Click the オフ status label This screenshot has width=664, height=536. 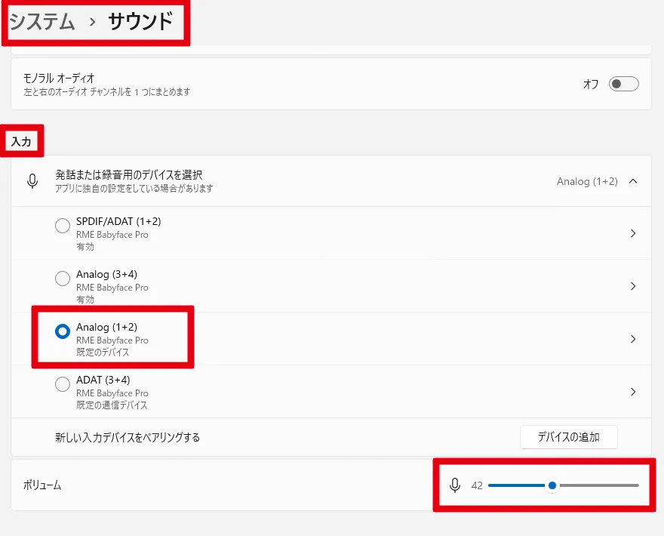591,84
